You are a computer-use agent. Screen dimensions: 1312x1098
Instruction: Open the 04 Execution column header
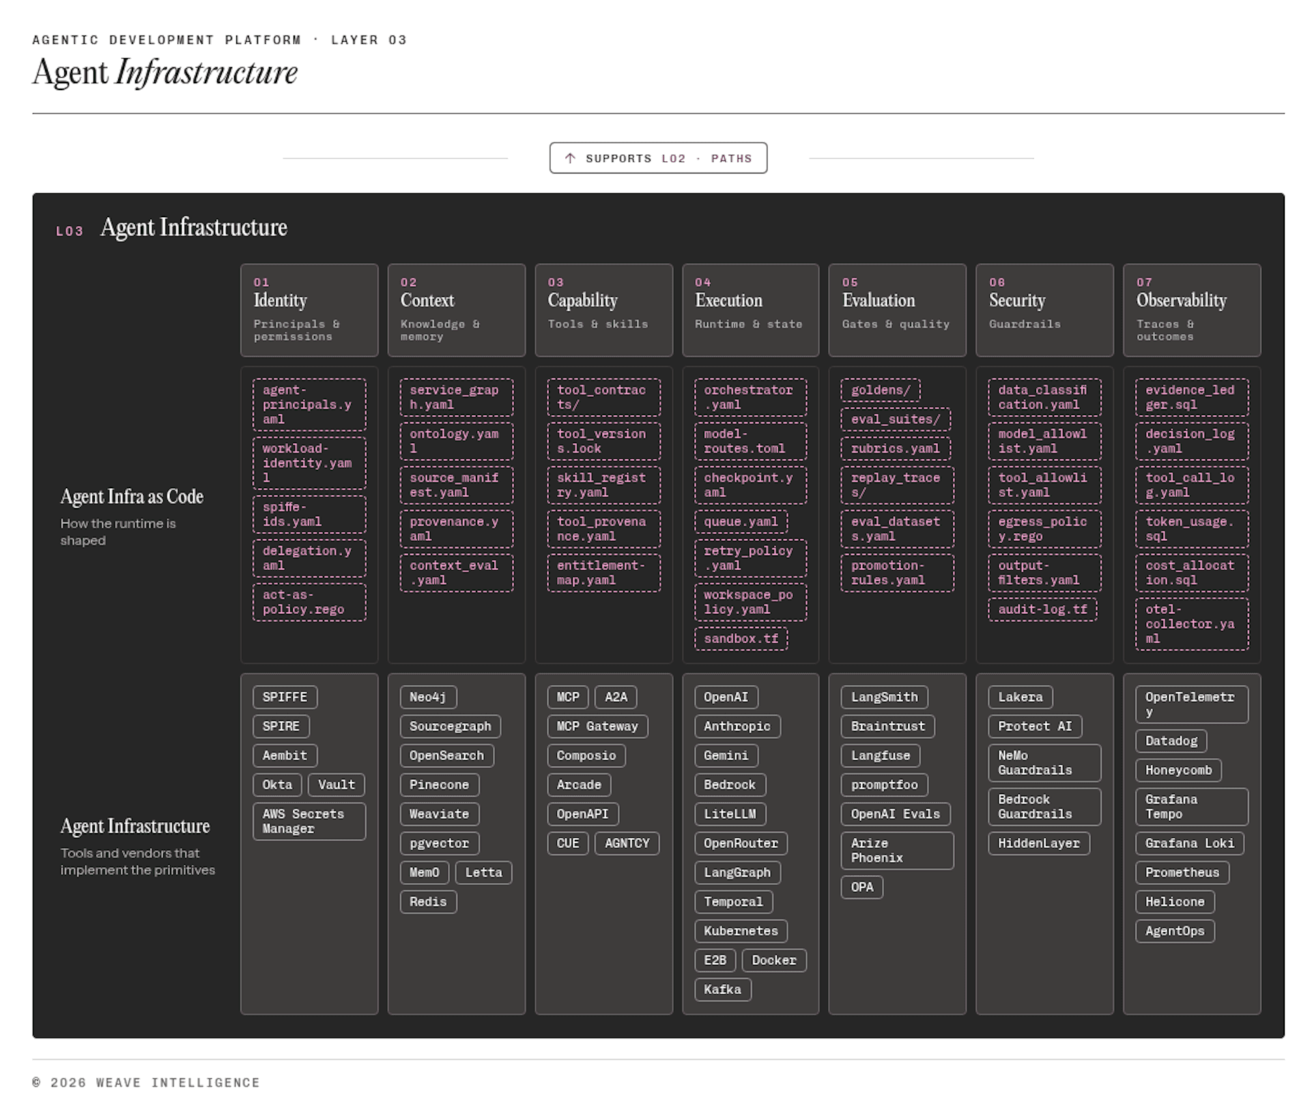pos(751,310)
